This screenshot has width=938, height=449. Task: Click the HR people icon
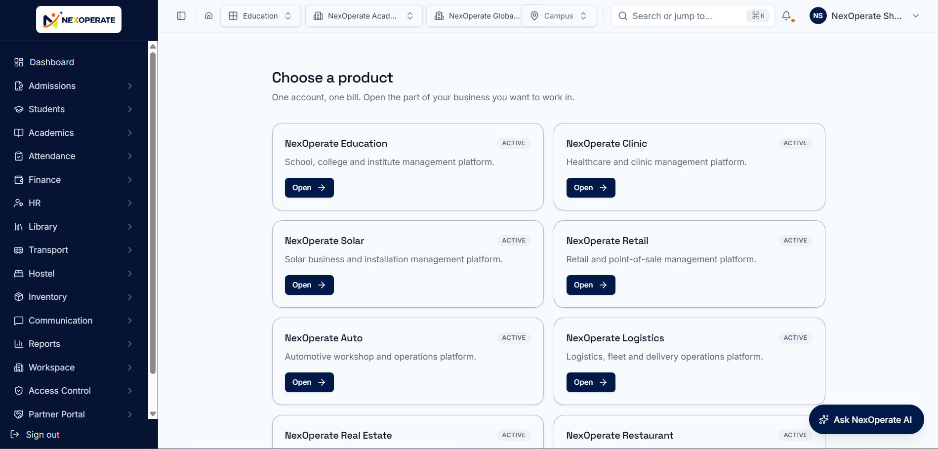[x=19, y=203]
